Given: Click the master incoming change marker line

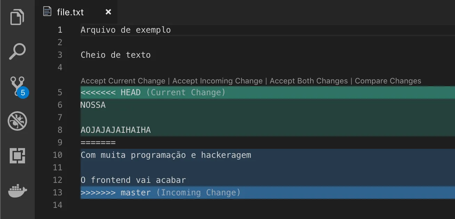Looking at the screenshot, I should pyautogui.click(x=160, y=192).
